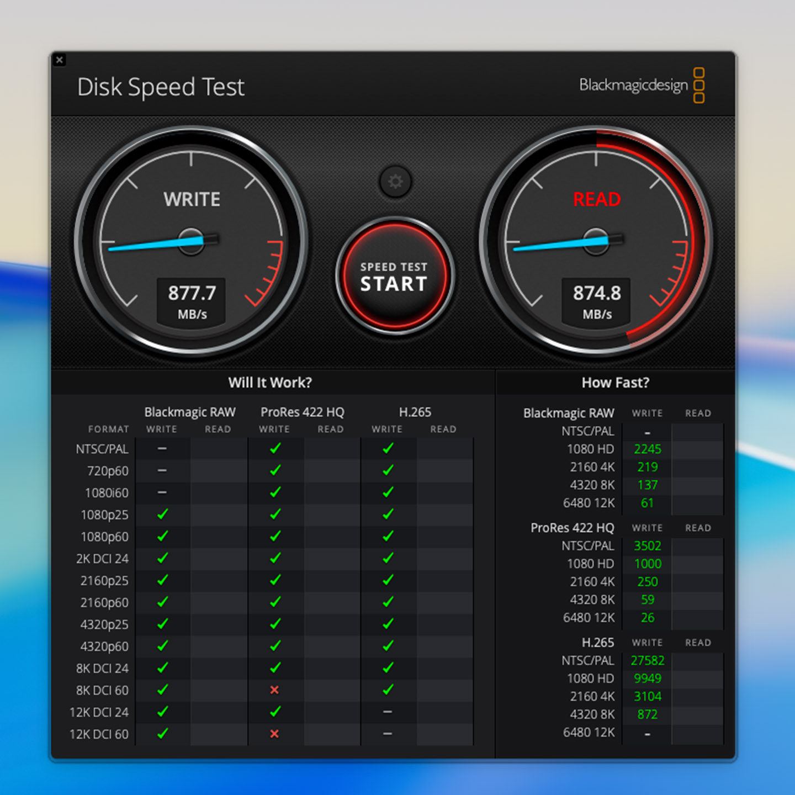Click the 27582 H.265 NTSC/PAL write value
Screen dimensions: 795x795
646,660
